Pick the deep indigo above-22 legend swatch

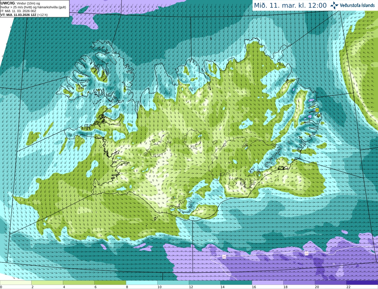pyautogui.click(x=362, y=282)
